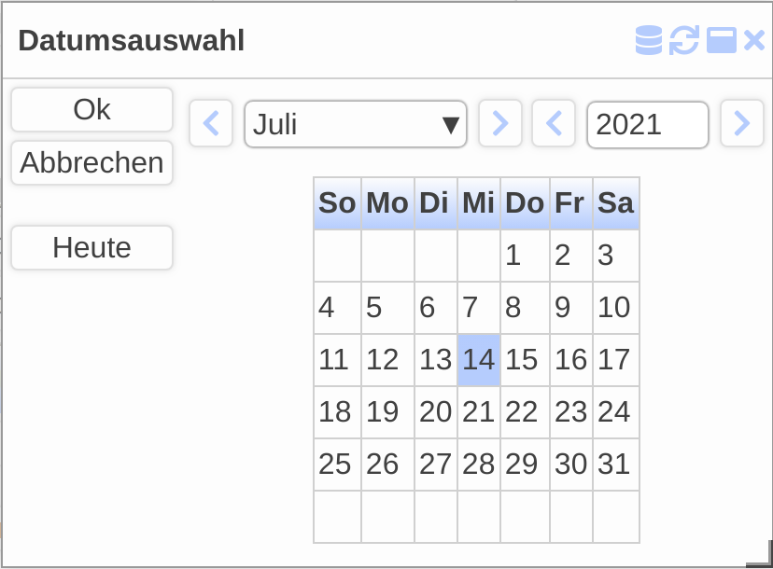Confirm the selection with Ok

(91, 109)
